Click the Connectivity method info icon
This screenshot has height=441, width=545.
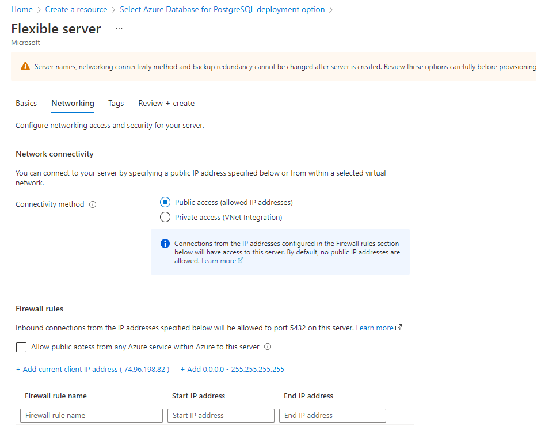tap(93, 204)
